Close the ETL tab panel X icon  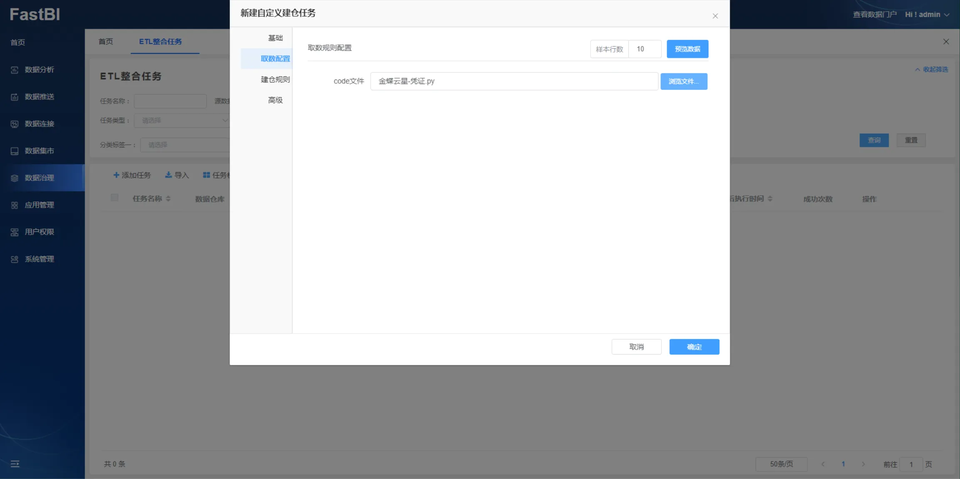pos(946,42)
